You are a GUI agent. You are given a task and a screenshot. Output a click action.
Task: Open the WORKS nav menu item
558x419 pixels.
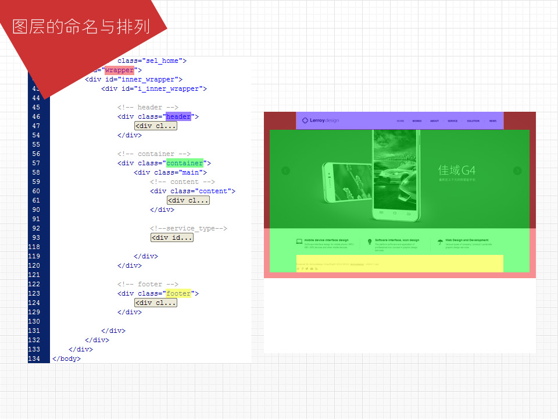(x=417, y=121)
